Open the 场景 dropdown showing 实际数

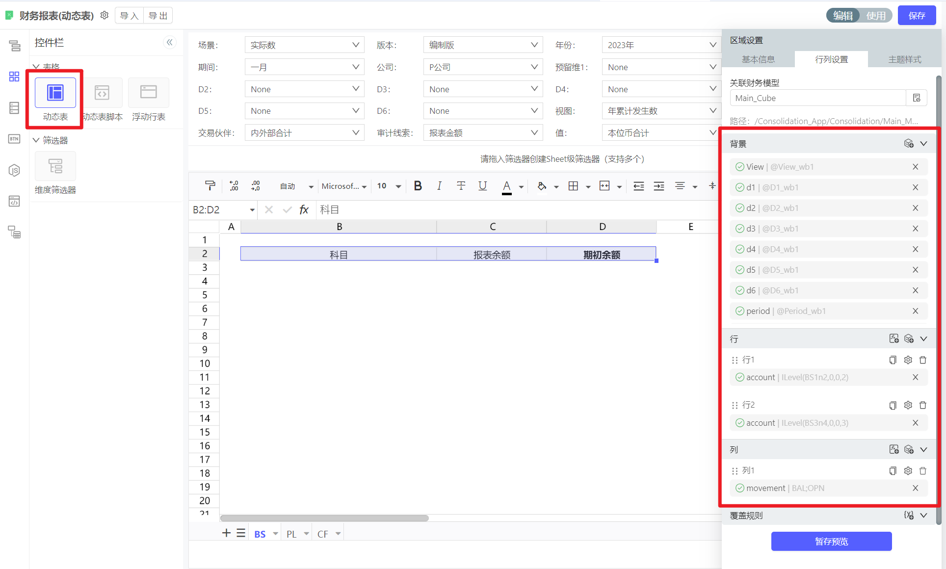pos(304,45)
